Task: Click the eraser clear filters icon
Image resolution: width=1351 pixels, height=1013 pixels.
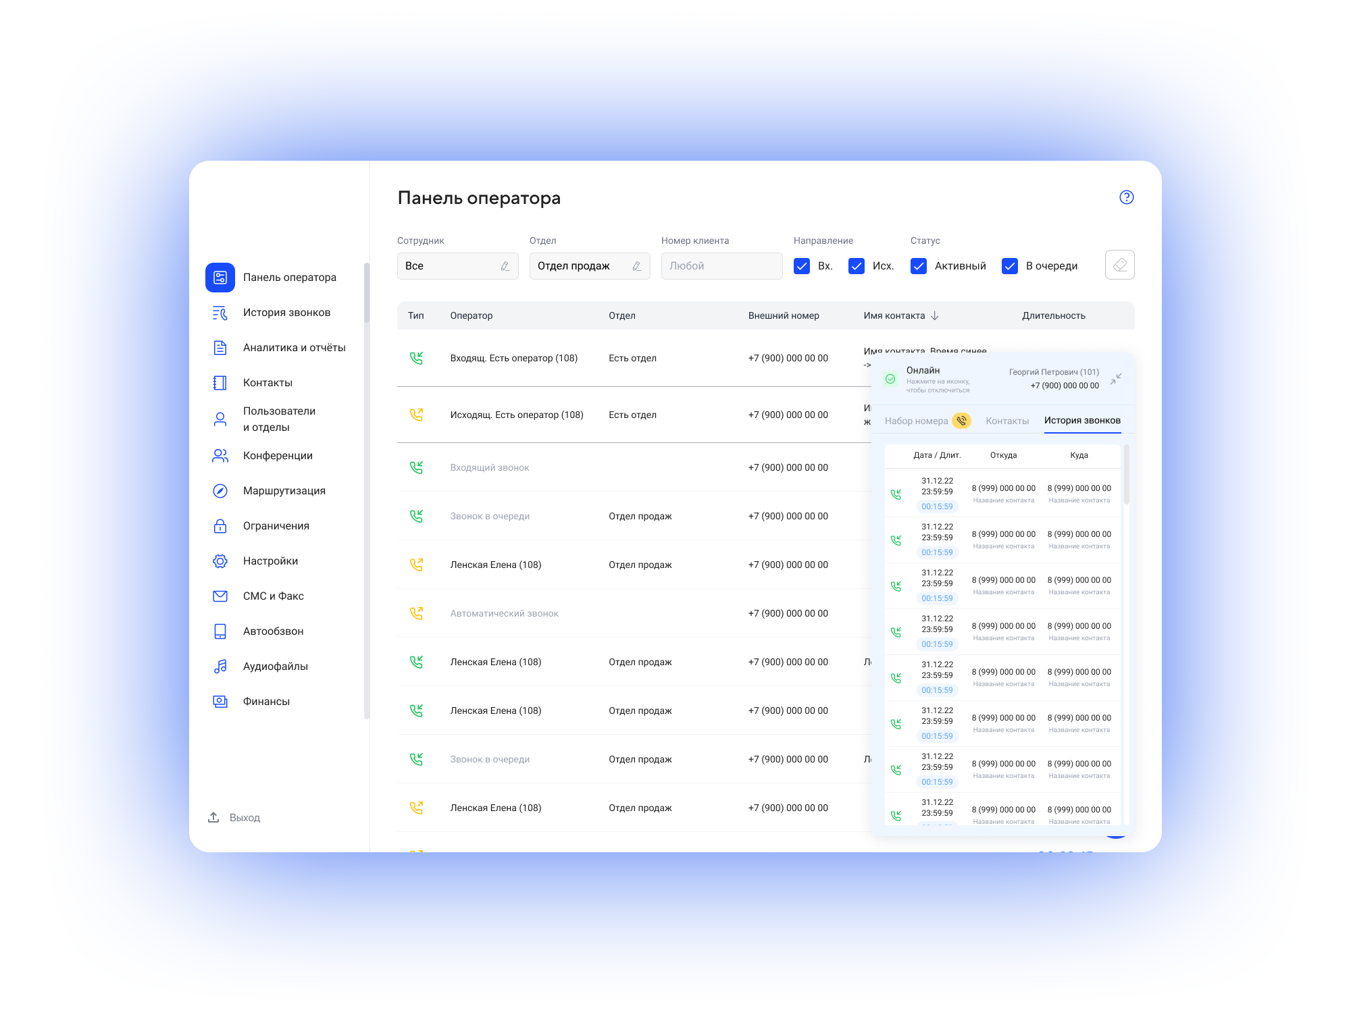Action: point(1119,265)
